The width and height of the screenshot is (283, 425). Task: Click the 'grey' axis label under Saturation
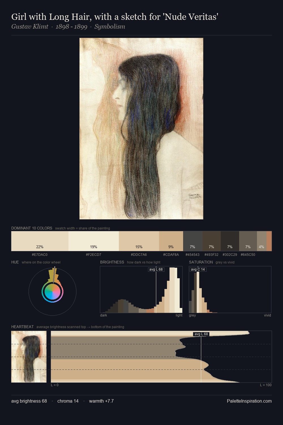point(192,315)
